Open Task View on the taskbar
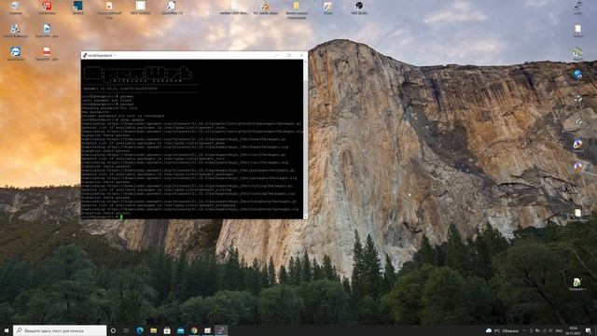The width and height of the screenshot is (597, 336). coord(126,330)
